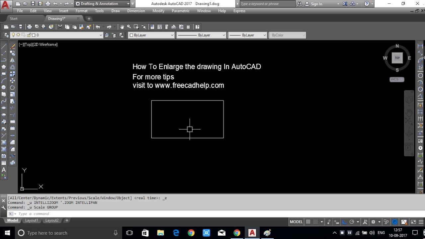The width and height of the screenshot is (425, 239).
Task: Toggle the MODEL space button in the status bar
Action: pyautogui.click(x=296, y=222)
